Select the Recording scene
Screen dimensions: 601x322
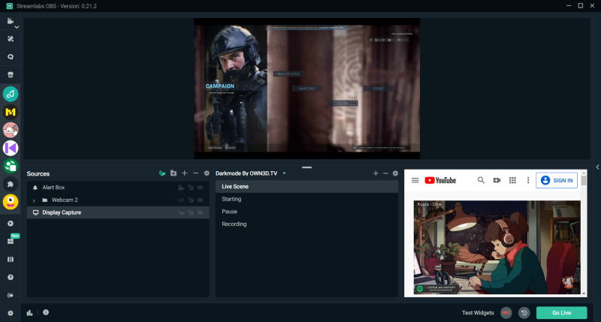pyautogui.click(x=307, y=224)
